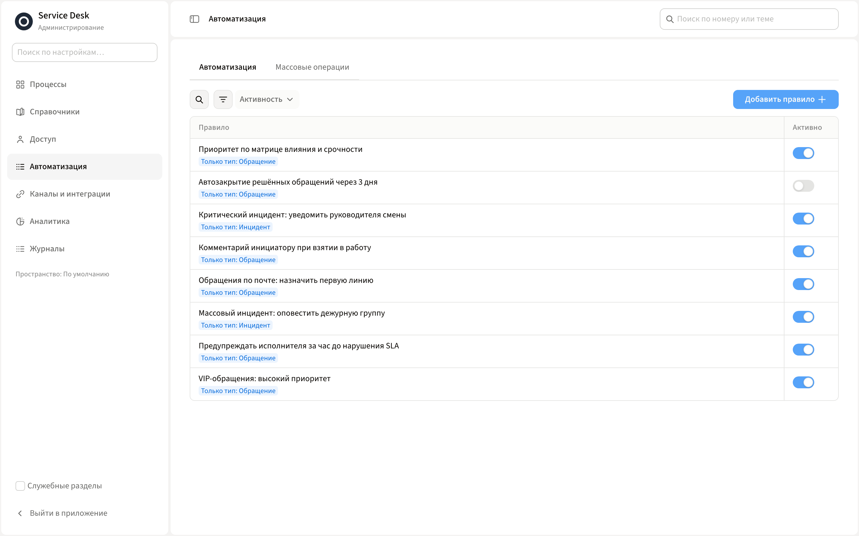The width and height of the screenshot is (859, 536).
Task: Click the Service Desk logo icon
Action: (x=24, y=21)
